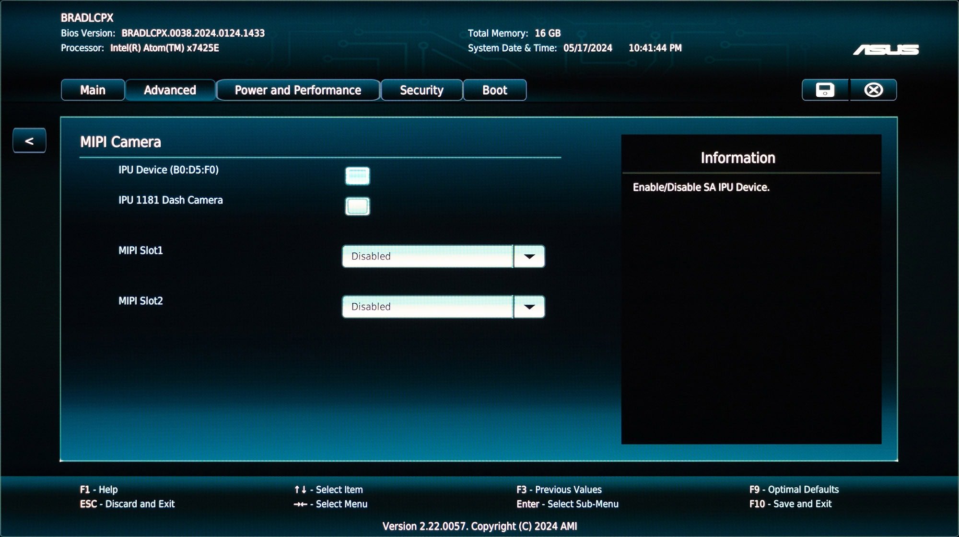Navigate to the Main tab
The image size is (959, 537).
92,90
